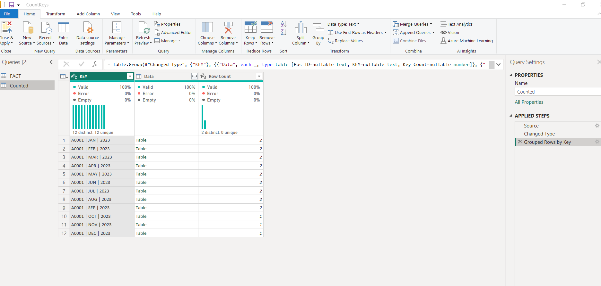The width and height of the screenshot is (601, 286).
Task: Collapse the Queries pane
Action: pyautogui.click(x=51, y=62)
